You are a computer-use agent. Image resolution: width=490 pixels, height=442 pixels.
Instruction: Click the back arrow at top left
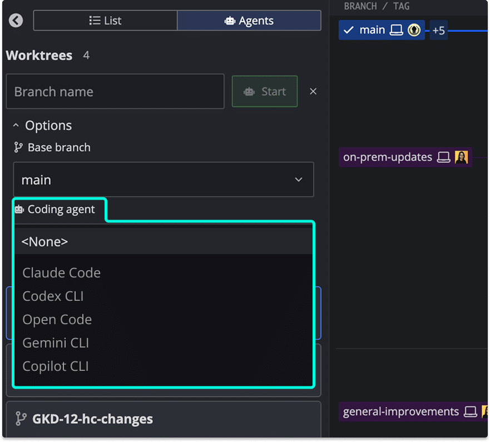tap(16, 20)
